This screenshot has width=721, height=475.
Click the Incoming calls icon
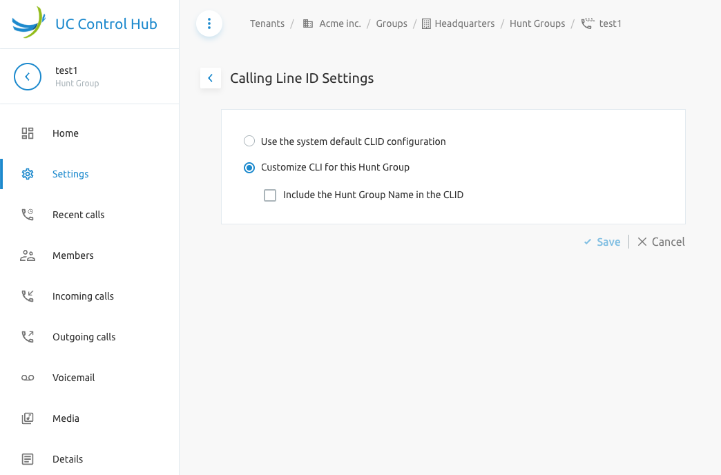[28, 296]
